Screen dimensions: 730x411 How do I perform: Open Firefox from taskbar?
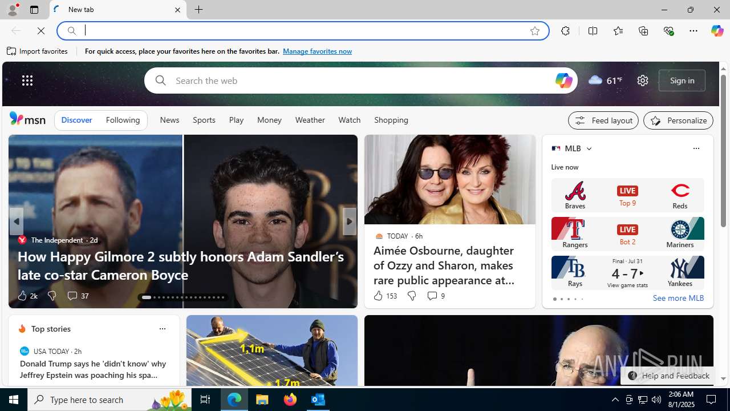(290, 400)
